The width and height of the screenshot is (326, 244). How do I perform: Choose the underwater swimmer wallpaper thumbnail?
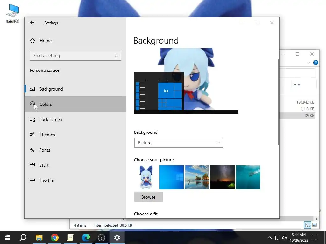[x=248, y=177]
